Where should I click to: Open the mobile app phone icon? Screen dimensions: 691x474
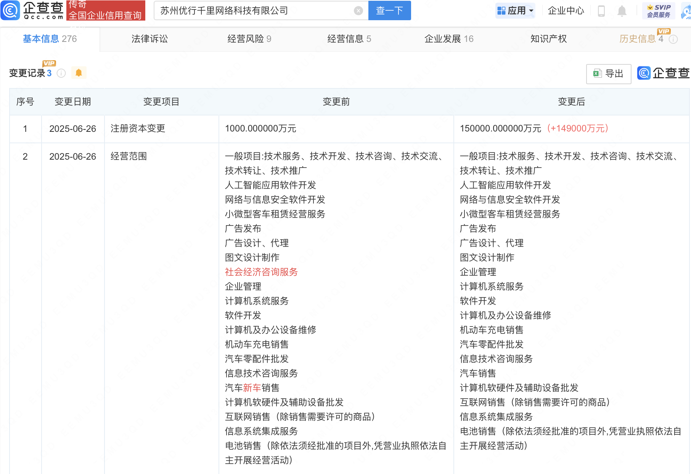[601, 11]
